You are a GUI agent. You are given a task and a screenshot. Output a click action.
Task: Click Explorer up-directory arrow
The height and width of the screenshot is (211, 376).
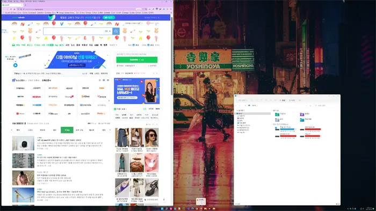pos(245,105)
